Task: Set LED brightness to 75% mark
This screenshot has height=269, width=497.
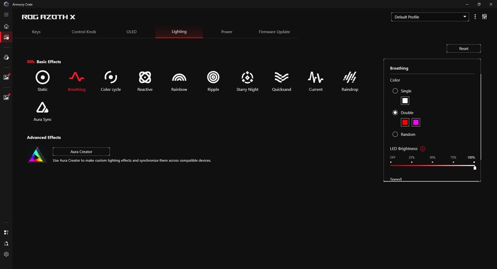Action: [453, 162]
